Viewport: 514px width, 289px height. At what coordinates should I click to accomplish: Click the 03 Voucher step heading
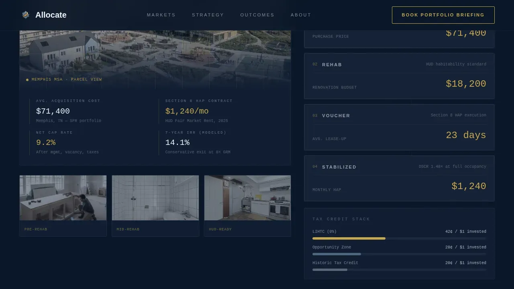pyautogui.click(x=331, y=116)
